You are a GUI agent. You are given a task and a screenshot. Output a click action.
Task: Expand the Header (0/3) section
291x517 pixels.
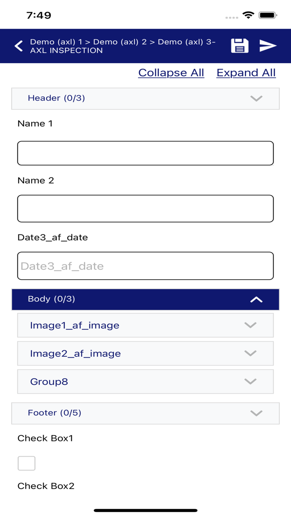pyautogui.click(x=145, y=98)
